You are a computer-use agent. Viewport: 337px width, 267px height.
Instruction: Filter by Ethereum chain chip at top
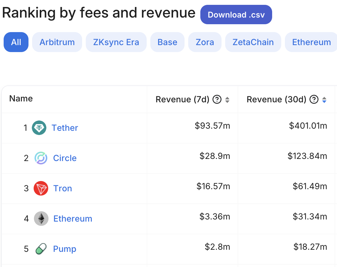(311, 42)
